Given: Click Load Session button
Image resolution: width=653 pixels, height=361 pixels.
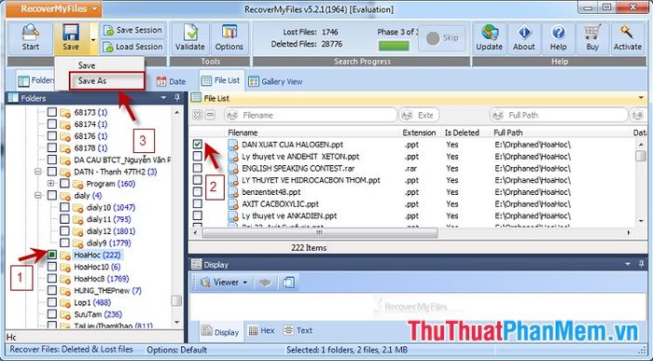Looking at the screenshot, I should 132,47.
